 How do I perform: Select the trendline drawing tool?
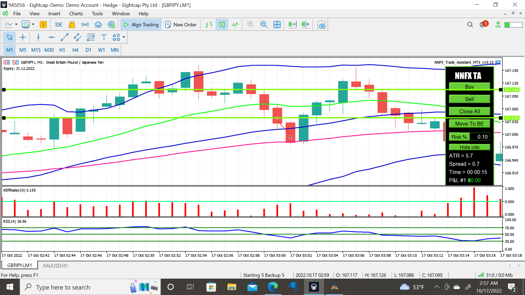tap(65, 37)
